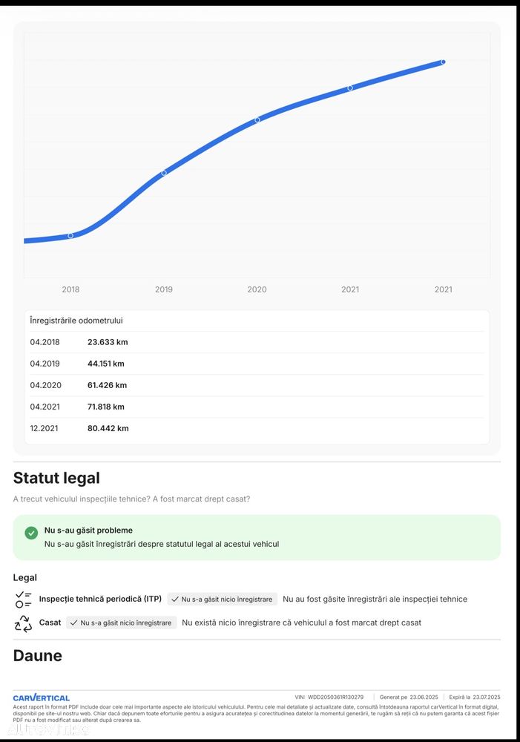Viewport: 520px width, 742px height.
Task: Click the ITP 'Nu s-a găsit nicio înregistrare' badge
Action: tap(222, 600)
